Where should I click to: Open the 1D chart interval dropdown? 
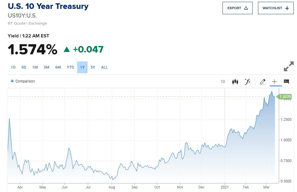tap(223, 82)
